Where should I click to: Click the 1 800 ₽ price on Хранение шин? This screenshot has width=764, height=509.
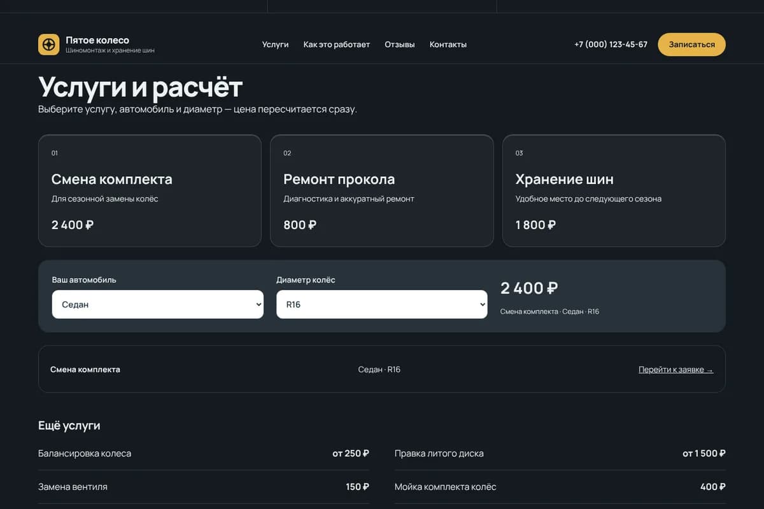pos(535,225)
